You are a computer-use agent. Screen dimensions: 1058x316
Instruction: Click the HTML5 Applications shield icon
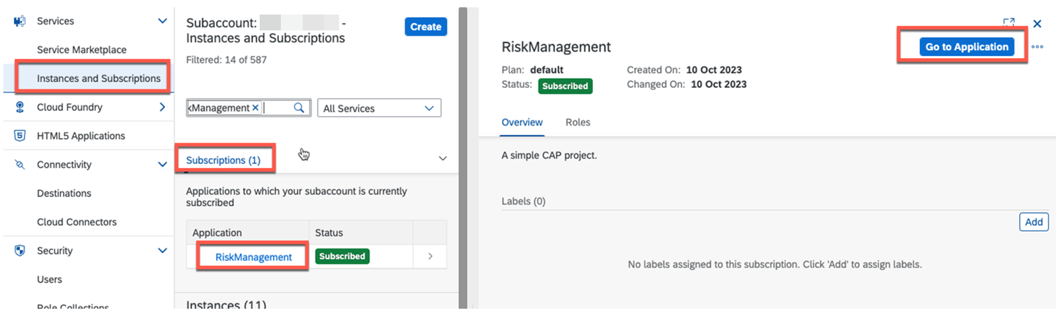(x=20, y=136)
